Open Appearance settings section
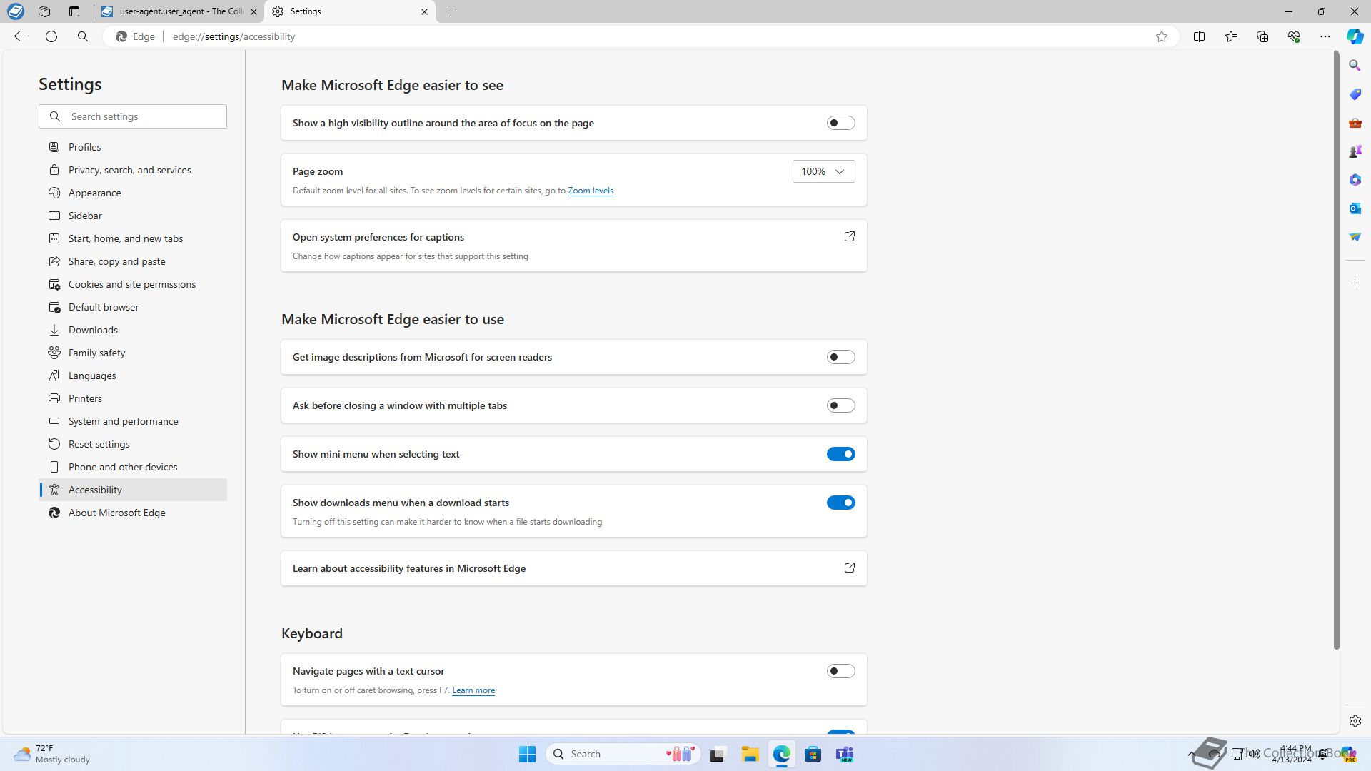The image size is (1371, 771). coord(133,193)
